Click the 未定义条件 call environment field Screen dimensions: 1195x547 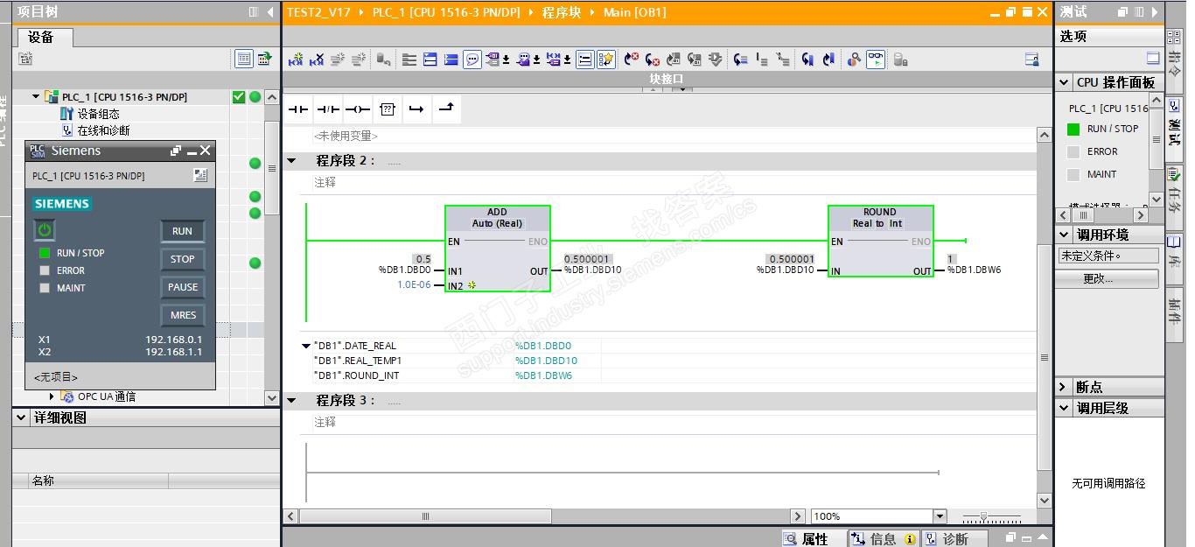click(1108, 256)
